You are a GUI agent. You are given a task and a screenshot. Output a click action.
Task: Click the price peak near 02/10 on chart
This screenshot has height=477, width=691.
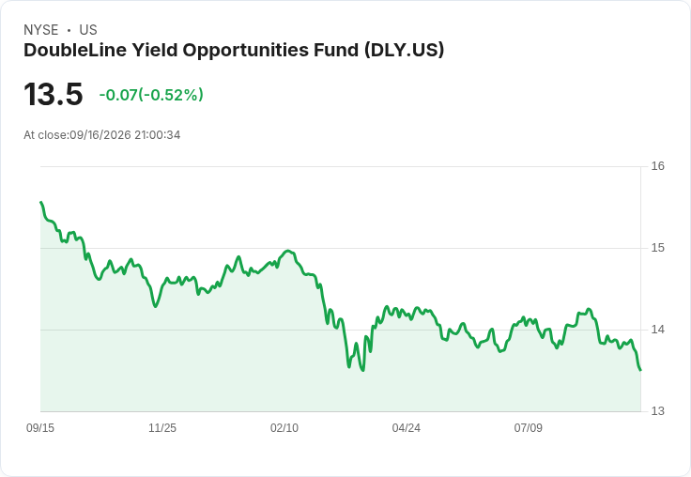tap(288, 251)
